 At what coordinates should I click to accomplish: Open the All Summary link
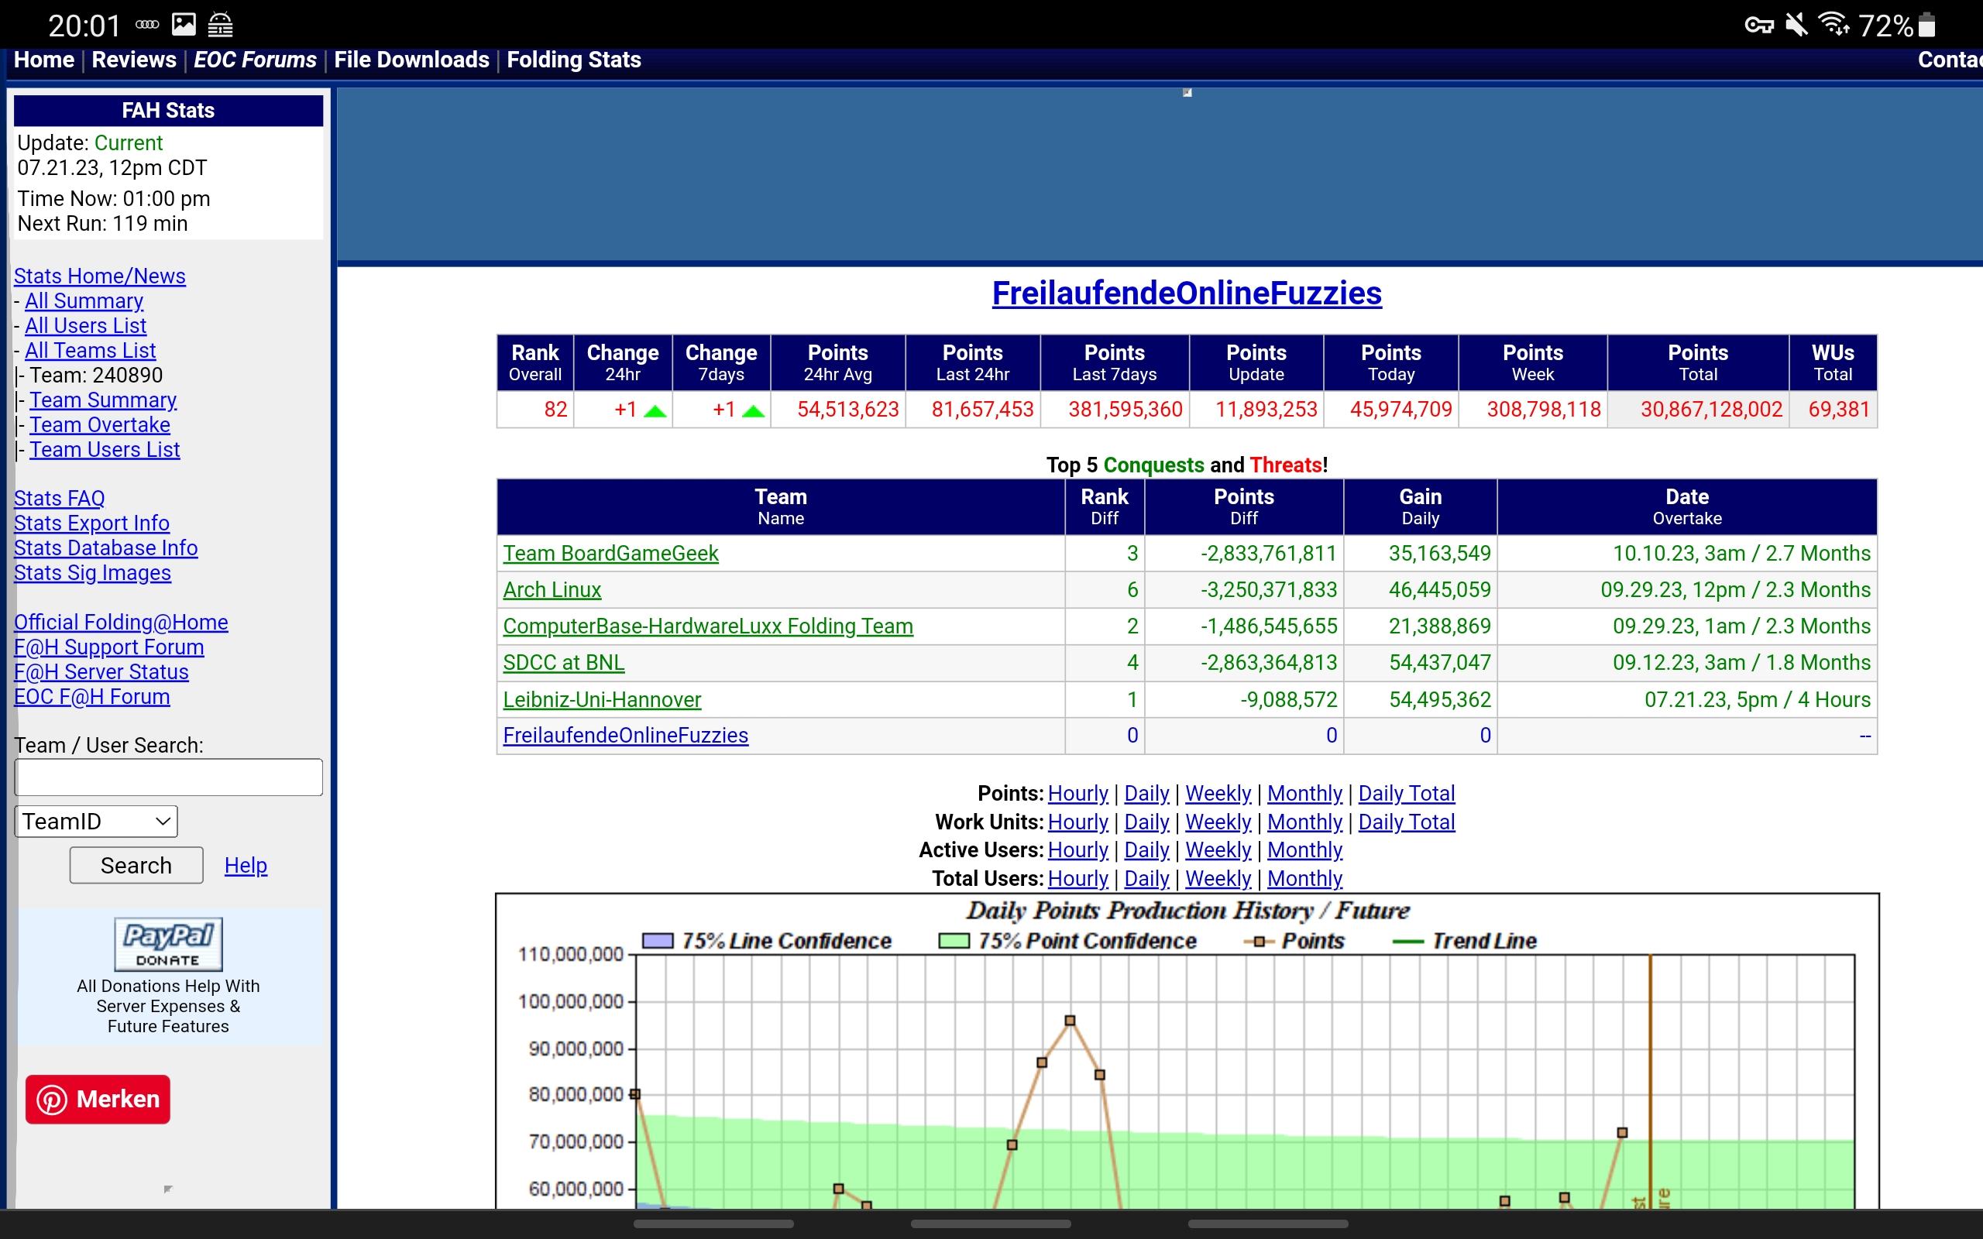(84, 300)
